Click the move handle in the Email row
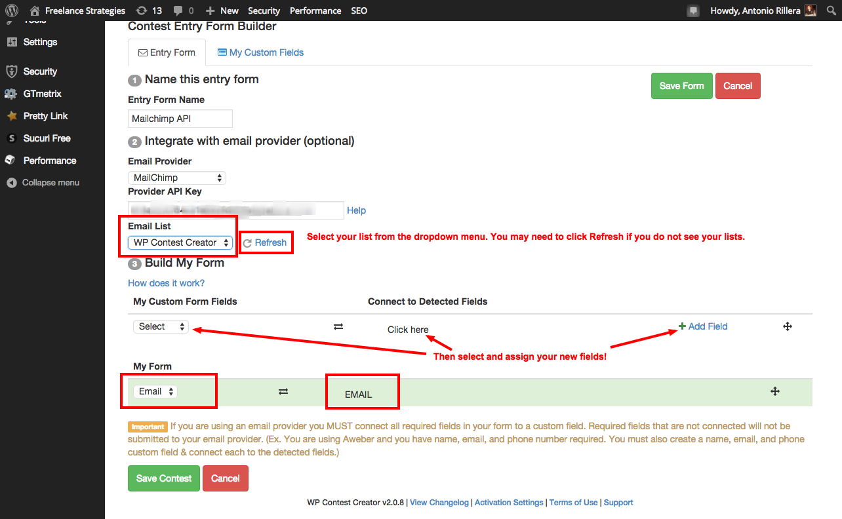 (774, 391)
